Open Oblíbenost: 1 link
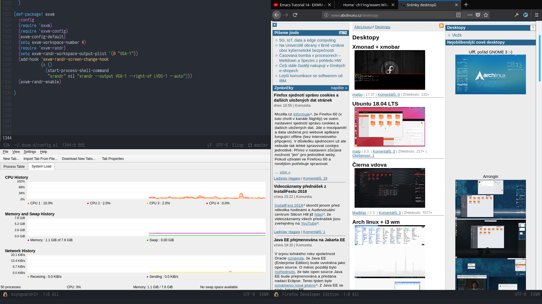 coord(363,156)
